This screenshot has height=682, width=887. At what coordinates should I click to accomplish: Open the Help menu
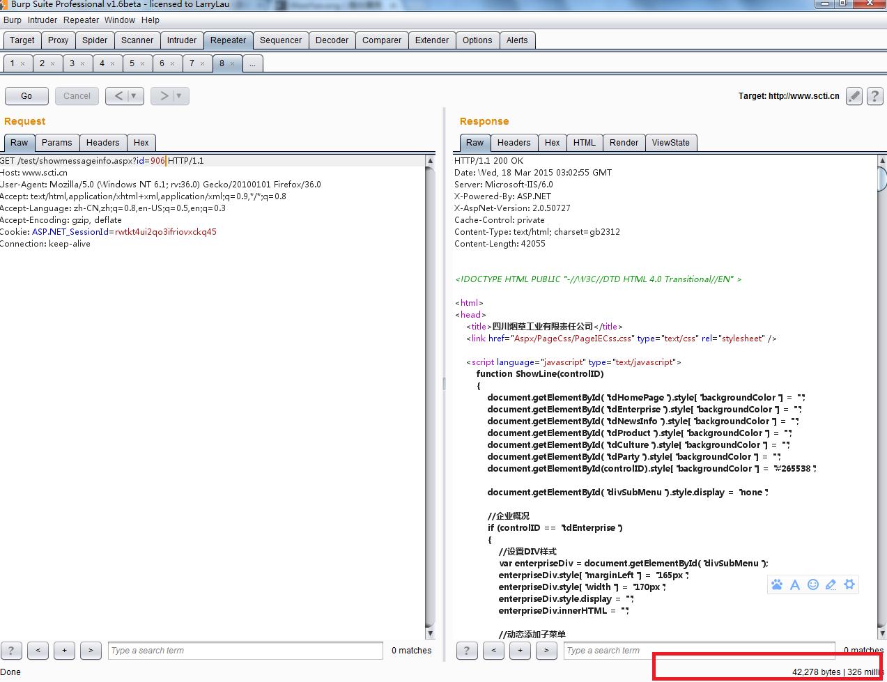click(150, 20)
